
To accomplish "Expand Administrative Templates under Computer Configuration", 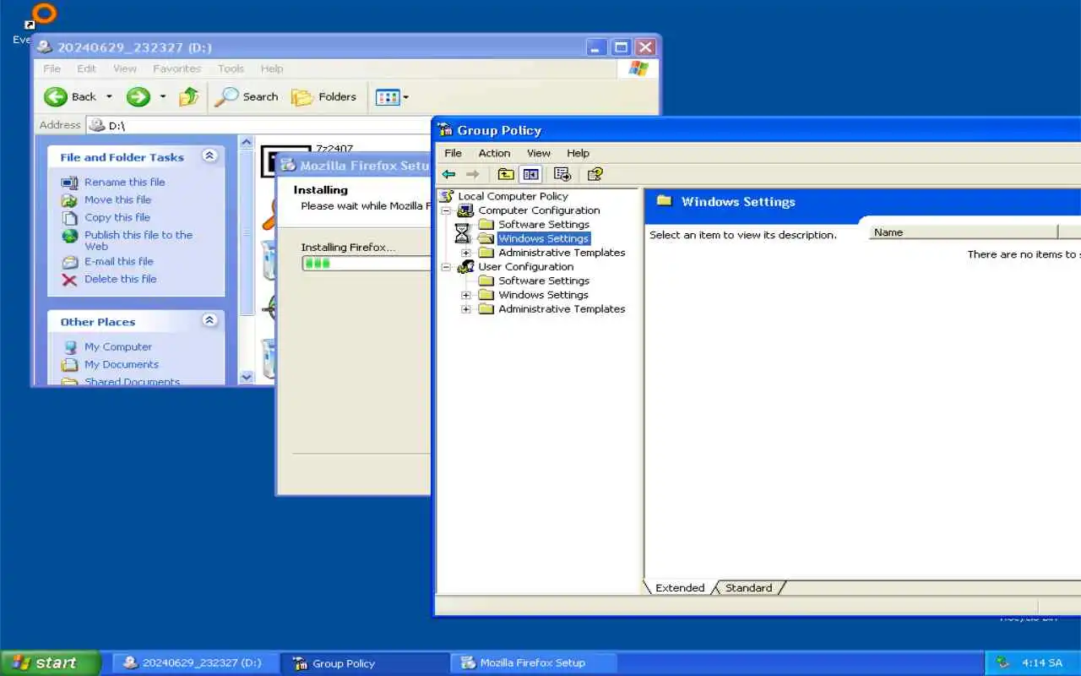I will tap(465, 253).
